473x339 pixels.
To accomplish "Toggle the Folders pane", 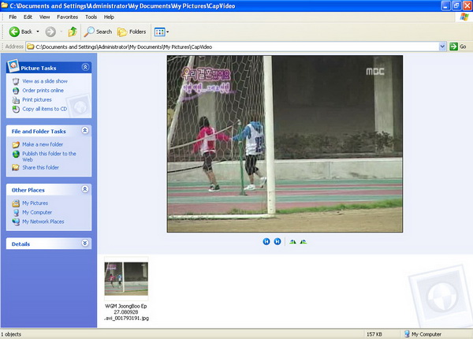I will pyautogui.click(x=132, y=32).
